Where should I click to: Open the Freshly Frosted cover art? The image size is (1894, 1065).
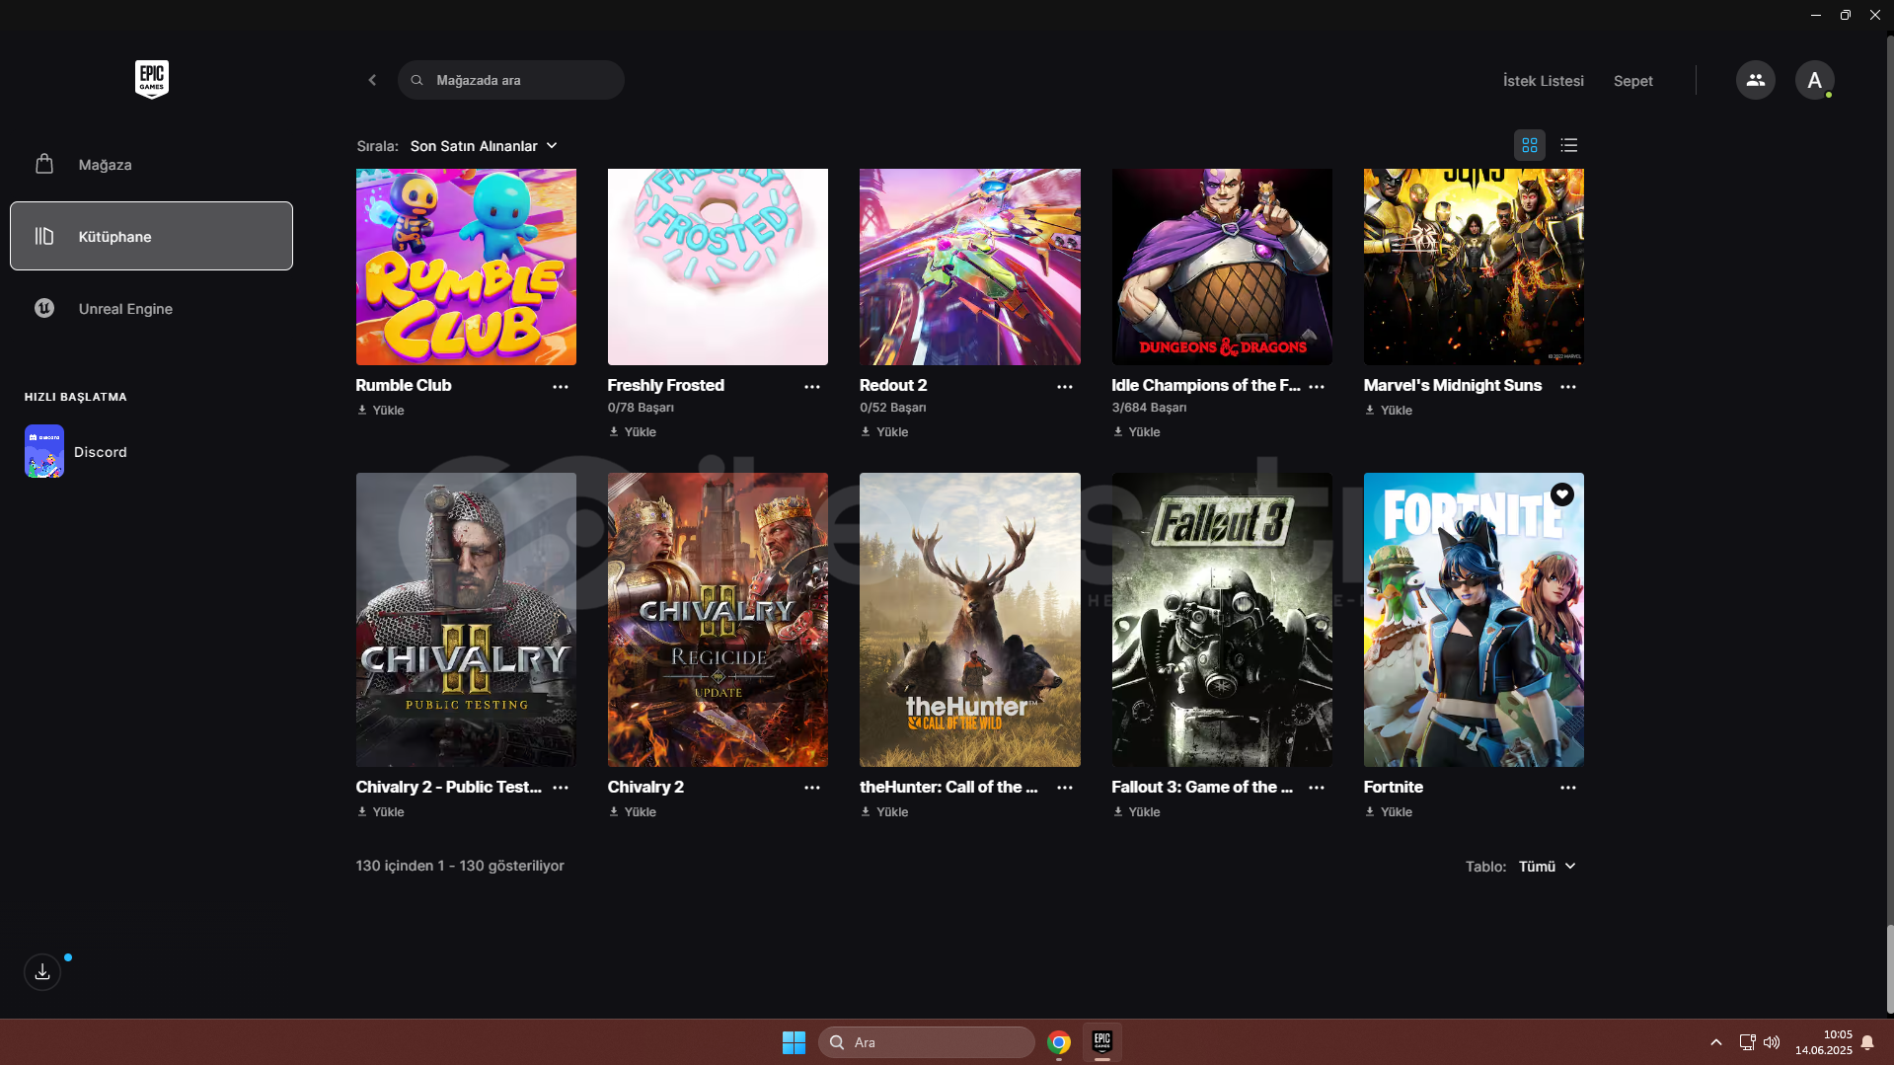click(718, 266)
